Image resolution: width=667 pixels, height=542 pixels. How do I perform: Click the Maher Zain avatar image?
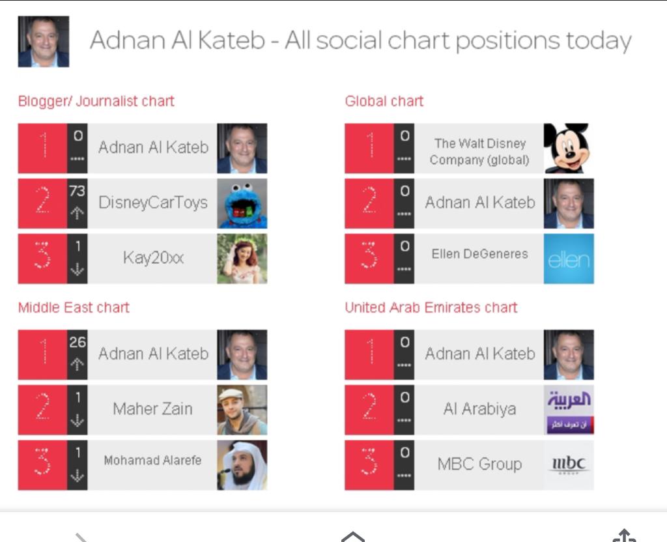coord(242,410)
